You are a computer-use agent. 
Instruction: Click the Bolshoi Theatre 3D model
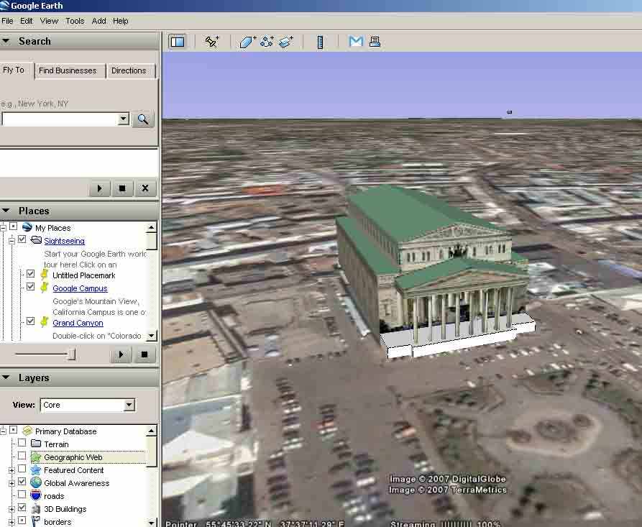[x=434, y=270]
